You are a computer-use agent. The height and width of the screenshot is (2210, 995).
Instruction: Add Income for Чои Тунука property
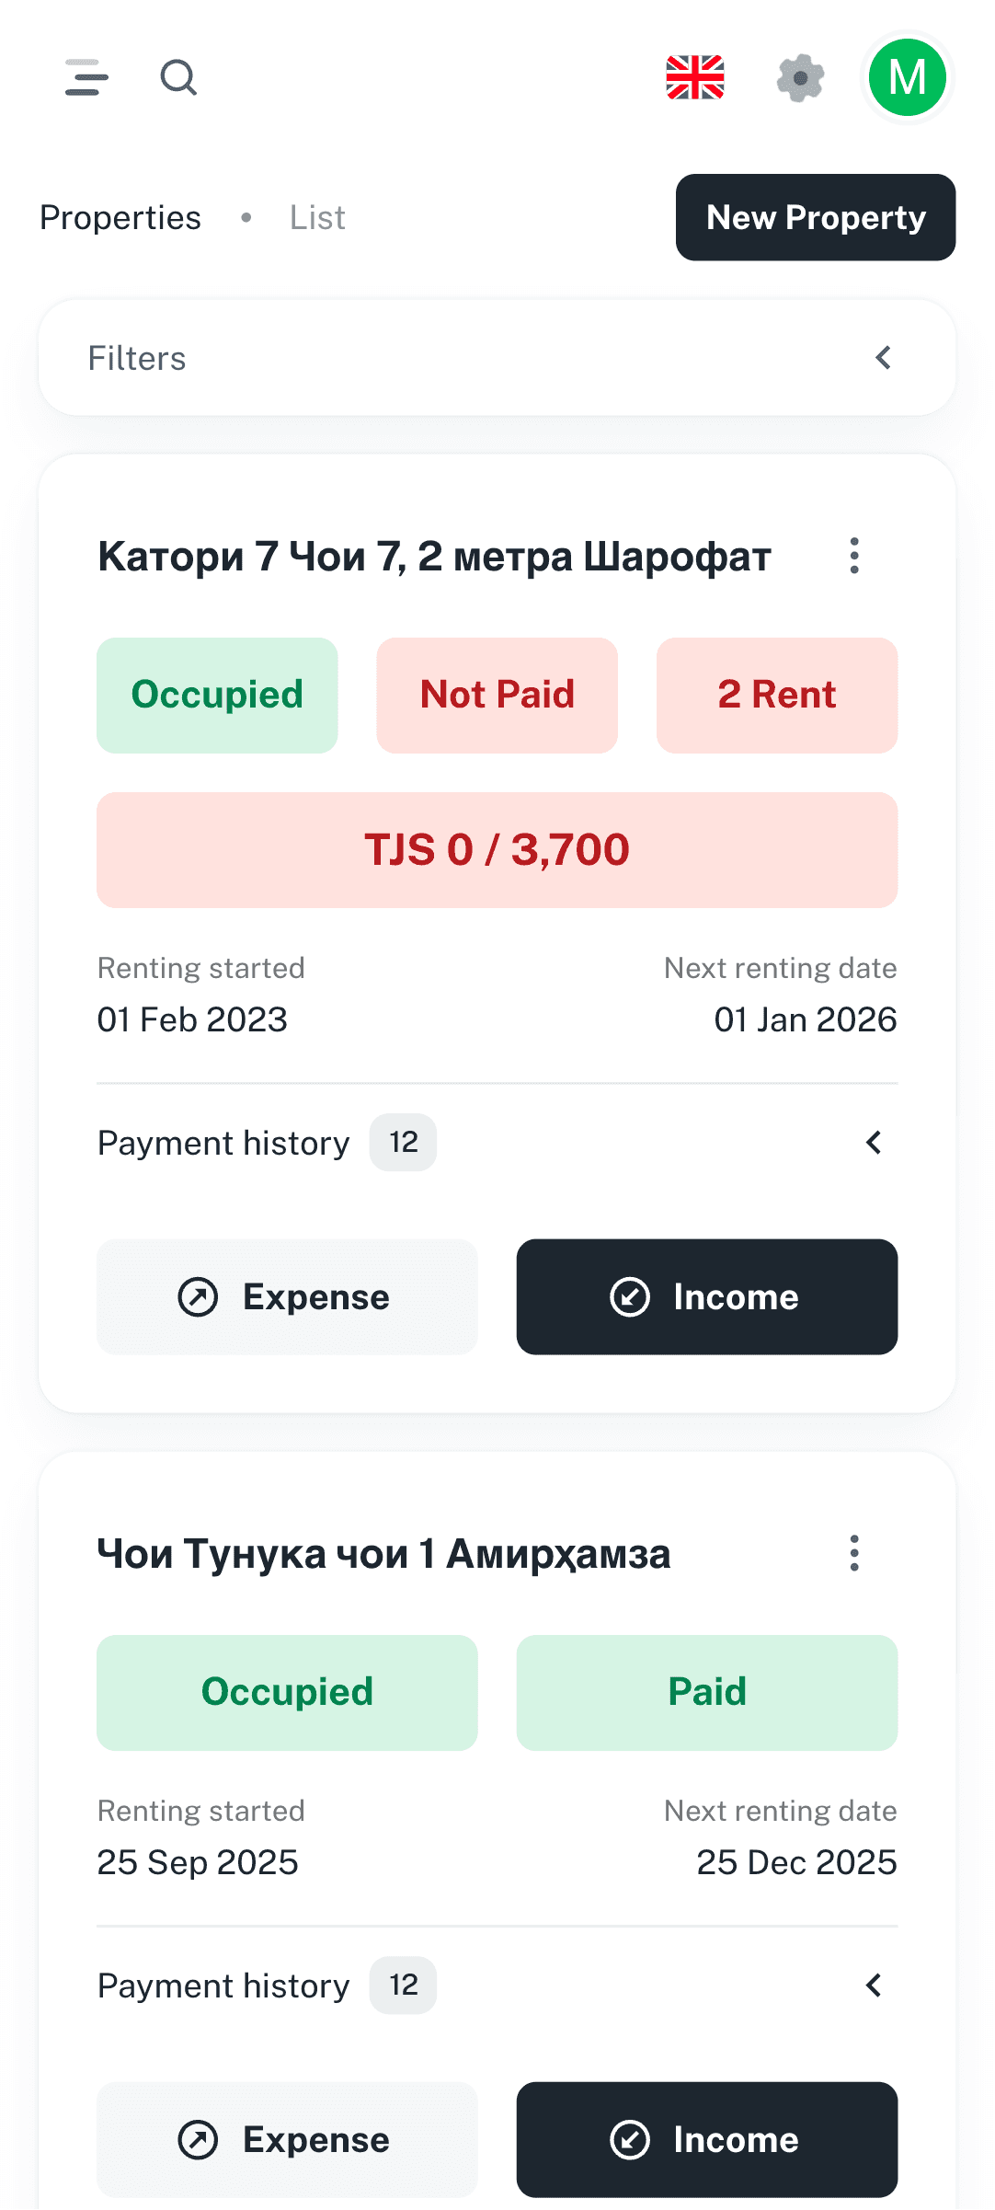(706, 2140)
